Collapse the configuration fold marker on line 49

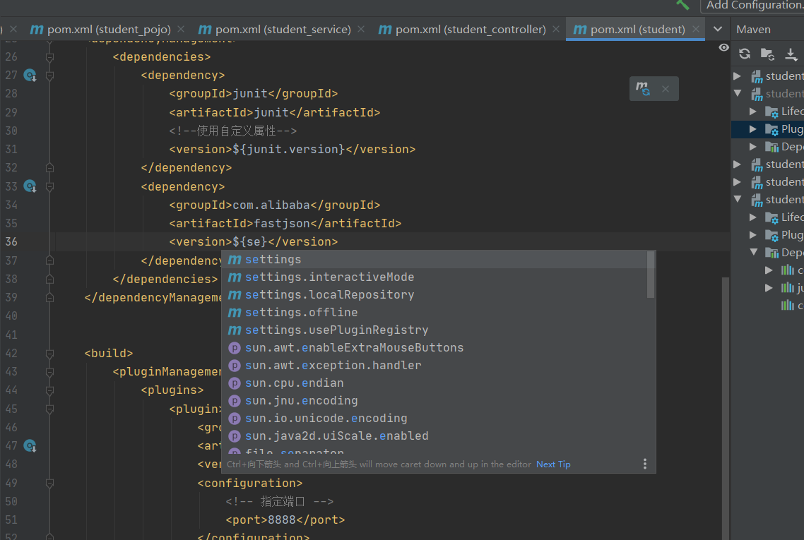(x=49, y=483)
